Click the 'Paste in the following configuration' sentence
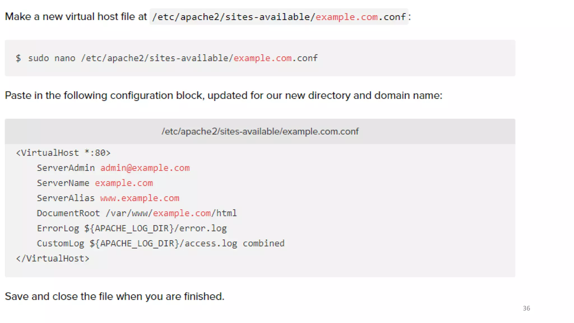The width and height of the screenshot is (574, 323). click(x=223, y=96)
